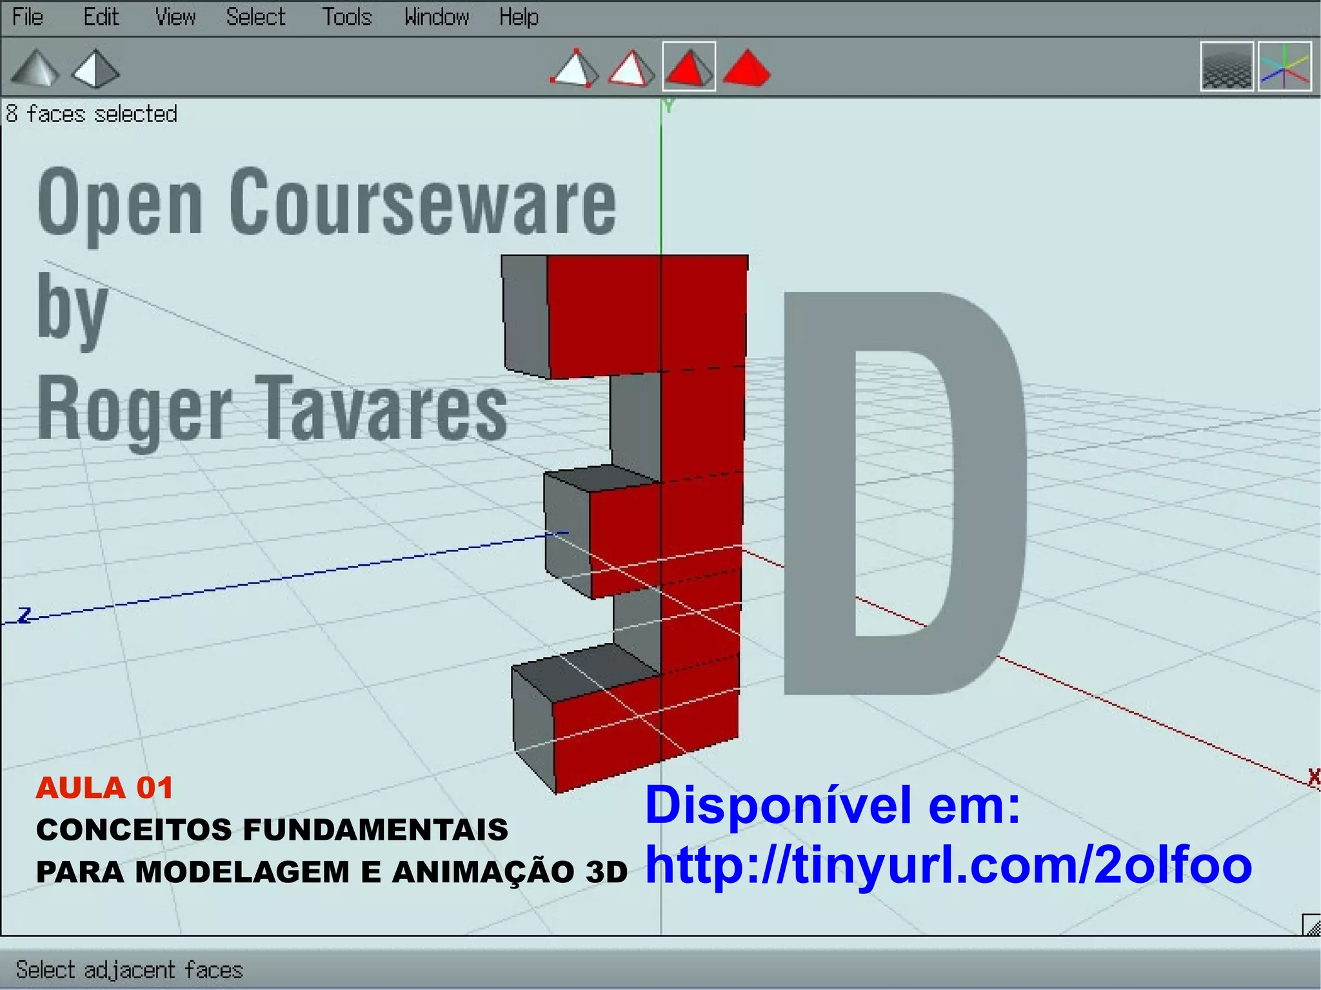Open the Help menu
Screen dimensions: 1321x990
[x=519, y=17]
